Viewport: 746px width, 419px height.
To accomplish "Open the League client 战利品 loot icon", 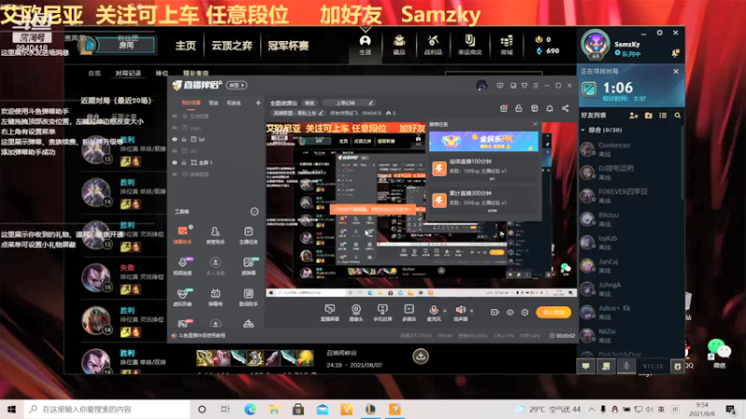I will click(x=433, y=45).
